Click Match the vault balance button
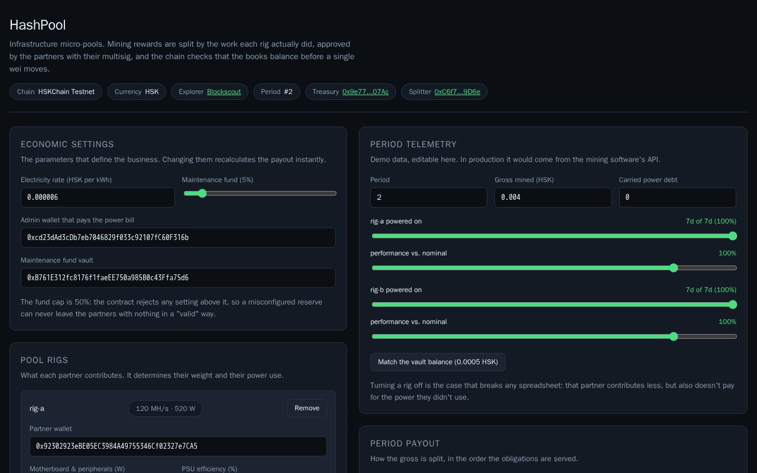757x473 pixels. [438, 362]
